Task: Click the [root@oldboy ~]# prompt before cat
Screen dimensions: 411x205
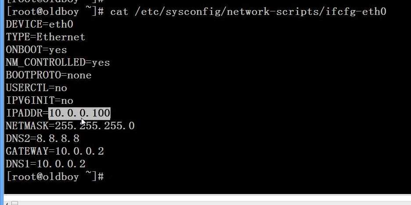Action: (x=55, y=11)
